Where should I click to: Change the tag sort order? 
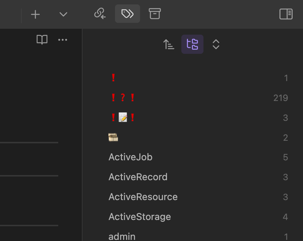[x=169, y=45]
